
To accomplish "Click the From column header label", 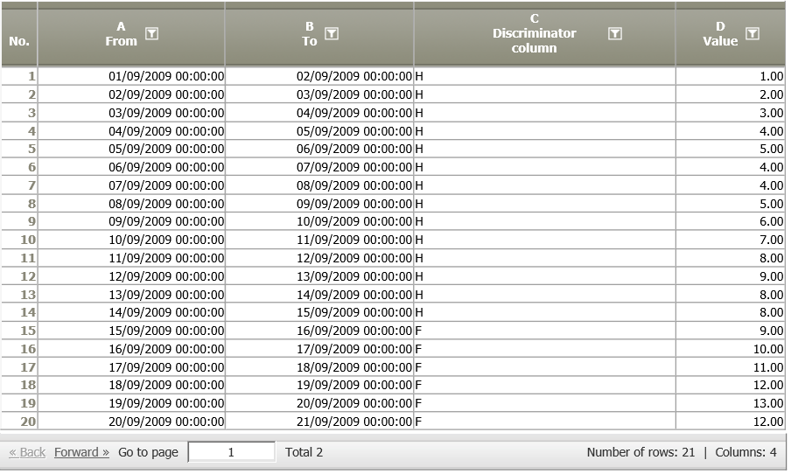I will (121, 41).
